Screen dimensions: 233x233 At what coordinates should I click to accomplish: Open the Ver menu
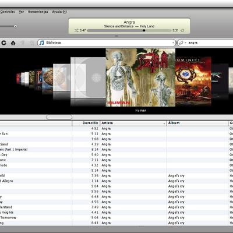pyautogui.click(x=22, y=12)
